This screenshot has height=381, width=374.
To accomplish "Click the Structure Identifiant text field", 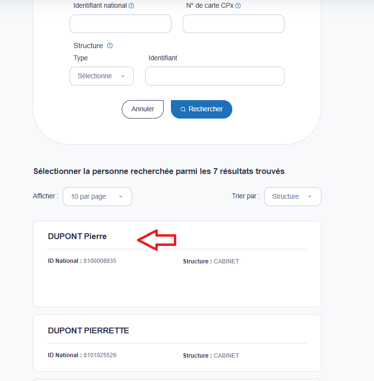I will pyautogui.click(x=215, y=76).
